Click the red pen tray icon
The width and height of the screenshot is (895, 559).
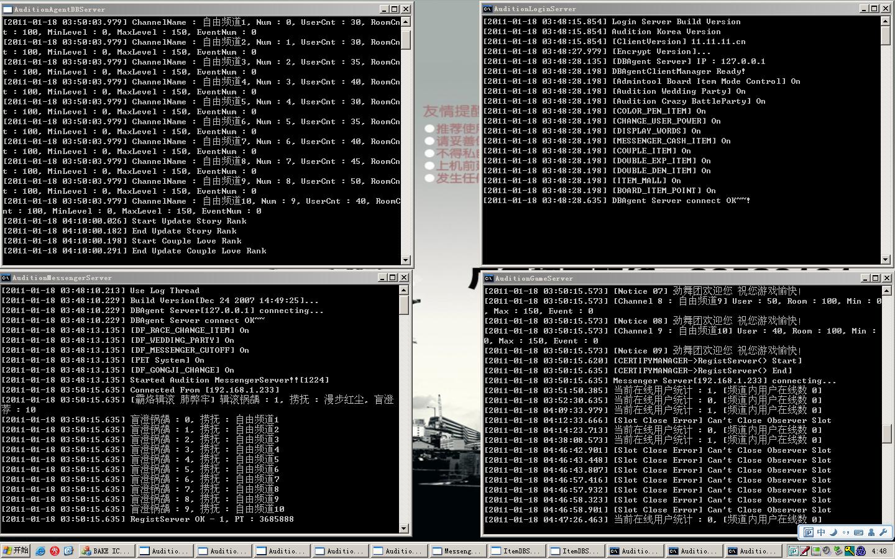[x=805, y=551]
